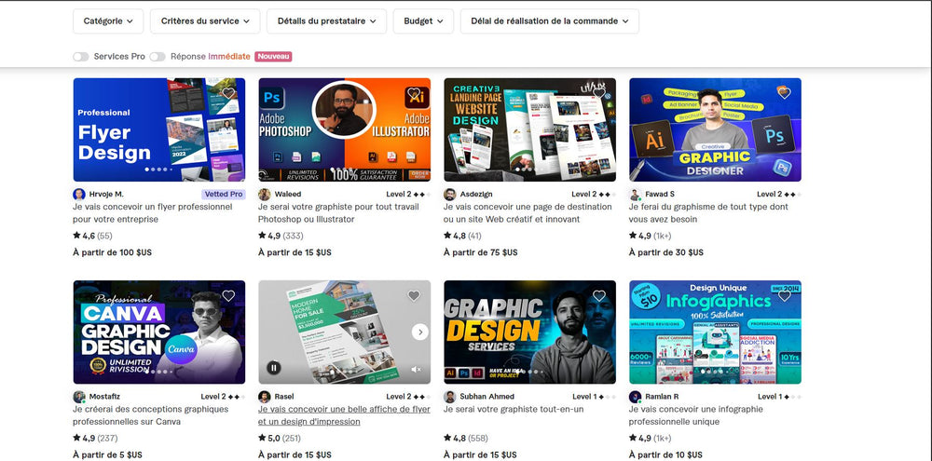Mute icon on Rasel's video preview
The width and height of the screenshot is (932, 461).
[x=416, y=369]
